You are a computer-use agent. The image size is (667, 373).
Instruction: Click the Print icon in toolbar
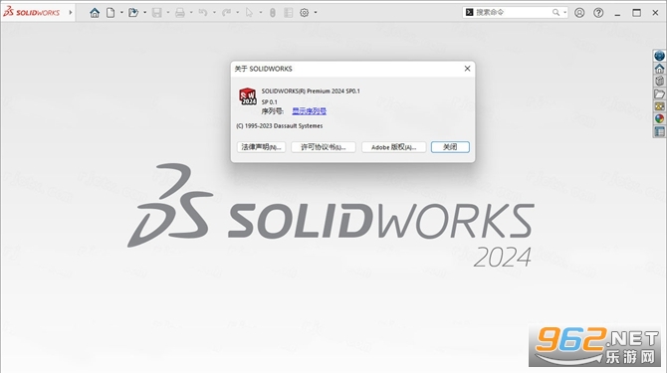click(x=180, y=13)
